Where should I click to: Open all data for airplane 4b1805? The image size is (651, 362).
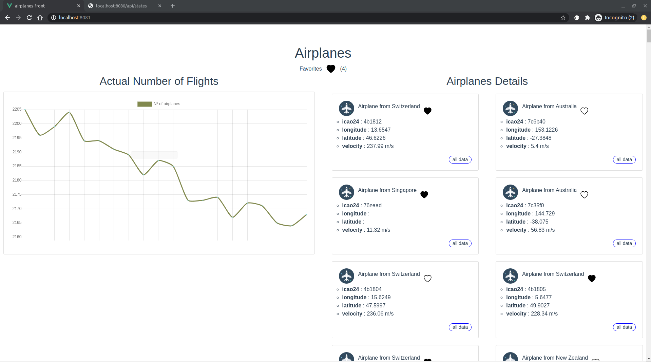pyautogui.click(x=624, y=327)
